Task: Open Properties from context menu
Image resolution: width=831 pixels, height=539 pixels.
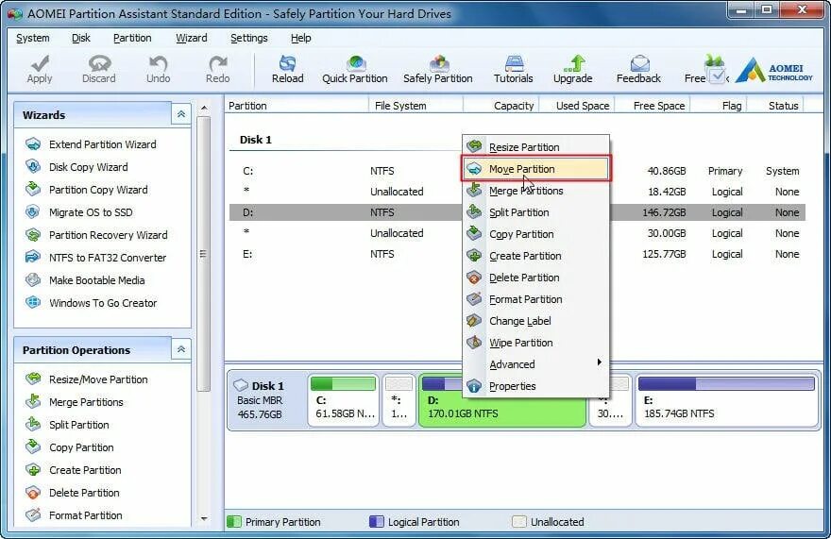Action: 535,386
